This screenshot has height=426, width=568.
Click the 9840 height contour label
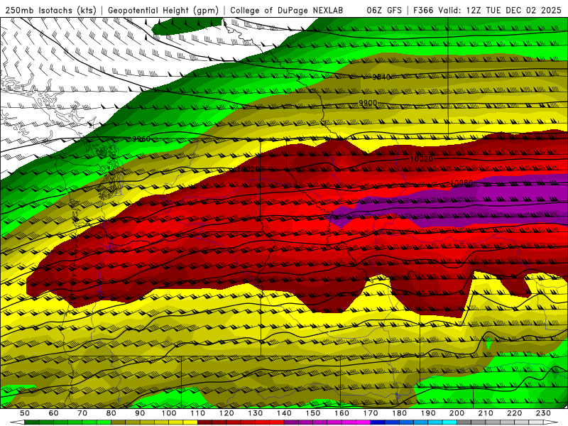[381, 77]
